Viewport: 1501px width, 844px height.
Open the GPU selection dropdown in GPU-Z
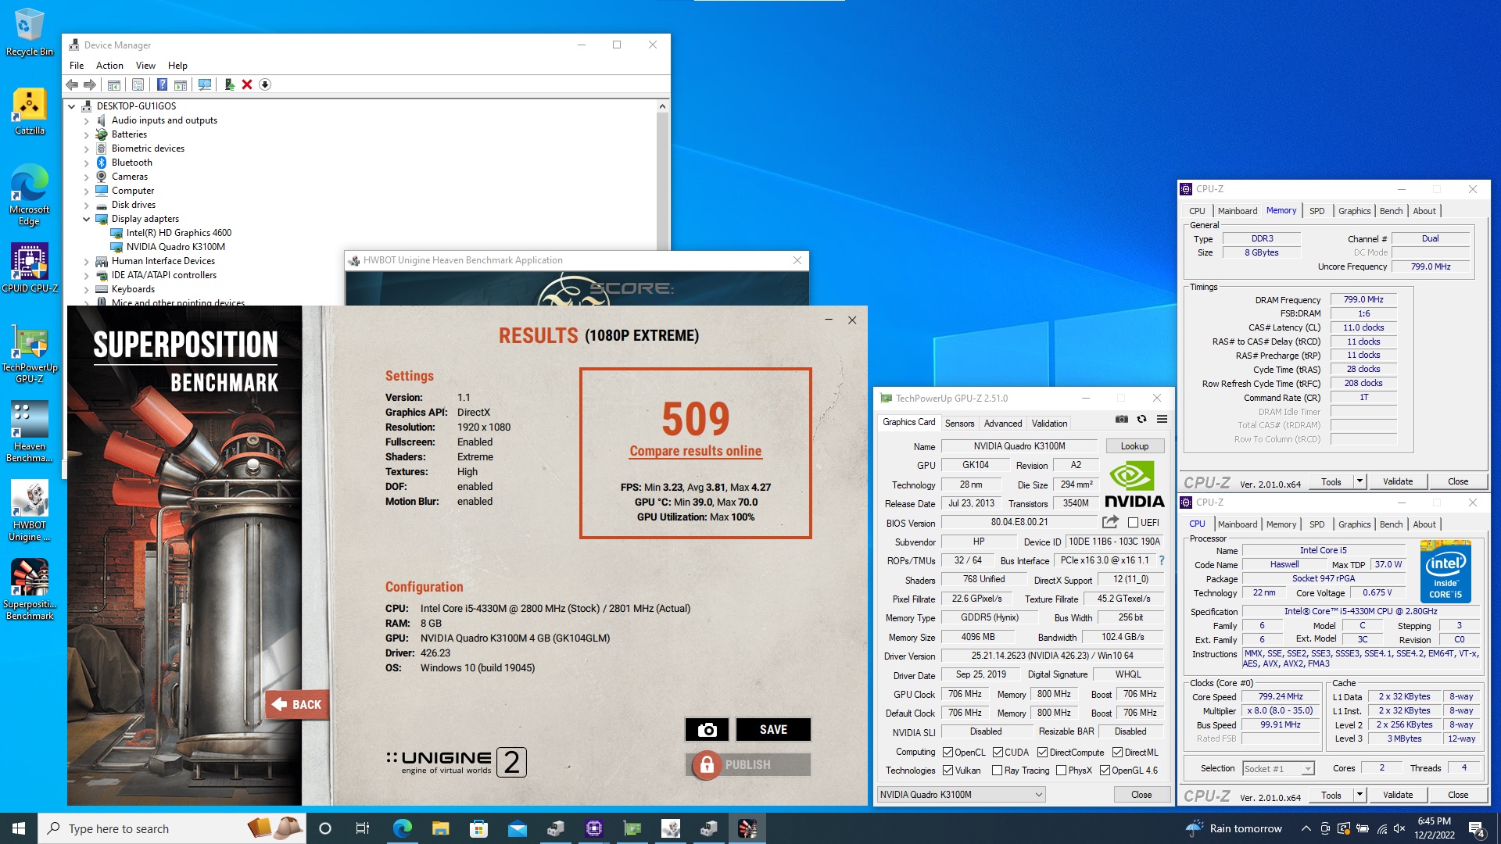point(961,795)
